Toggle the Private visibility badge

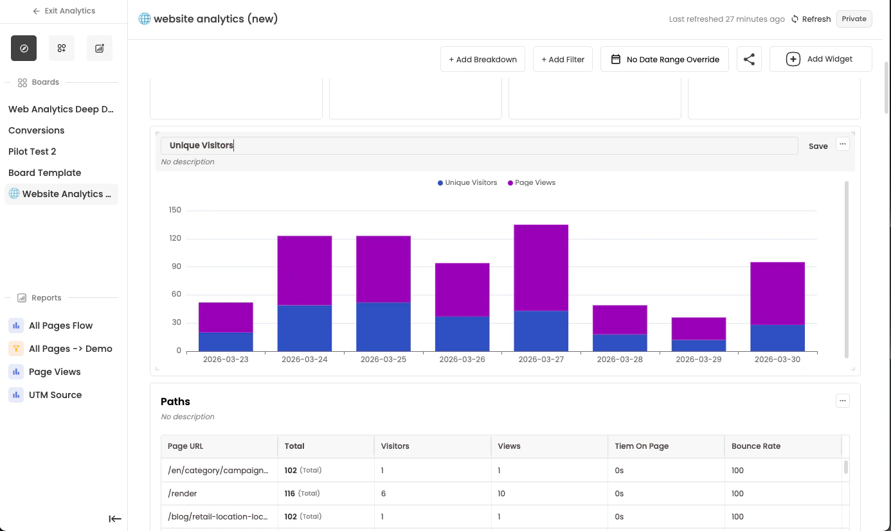click(854, 19)
